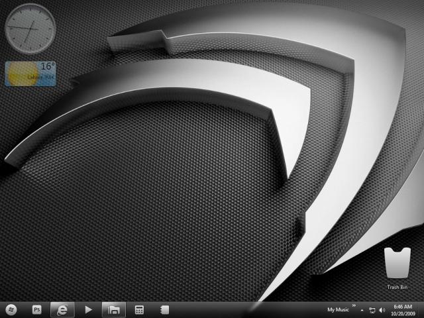Click the Trash Bin label text

point(397,287)
